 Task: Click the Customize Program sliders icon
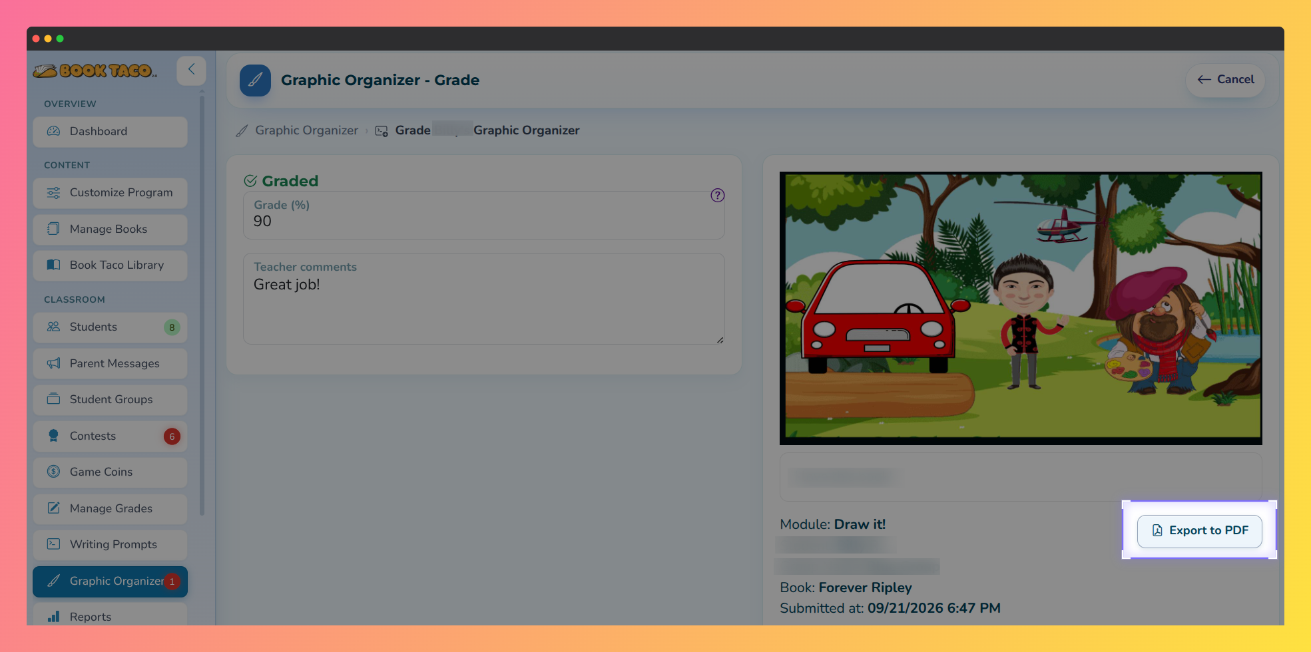click(x=54, y=193)
